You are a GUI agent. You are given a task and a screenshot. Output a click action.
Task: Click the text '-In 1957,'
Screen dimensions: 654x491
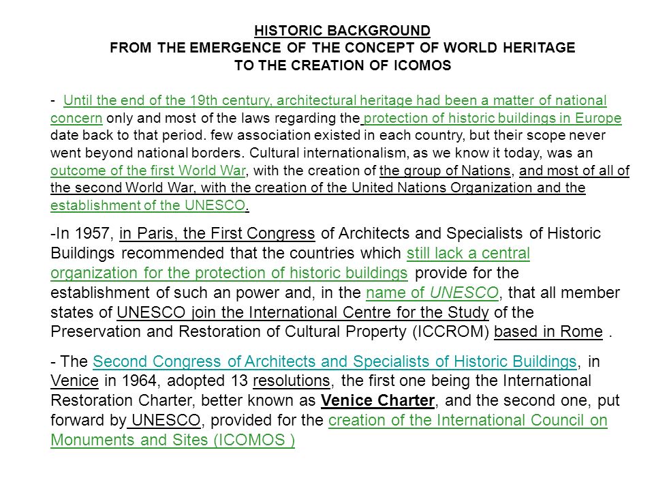point(82,233)
